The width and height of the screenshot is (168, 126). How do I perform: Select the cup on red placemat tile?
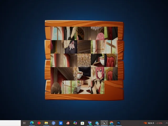point(84,74)
